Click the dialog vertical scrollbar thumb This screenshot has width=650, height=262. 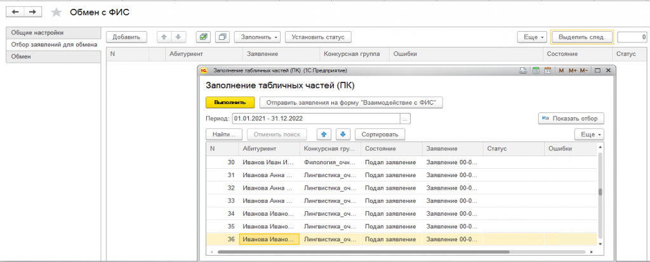(600, 192)
